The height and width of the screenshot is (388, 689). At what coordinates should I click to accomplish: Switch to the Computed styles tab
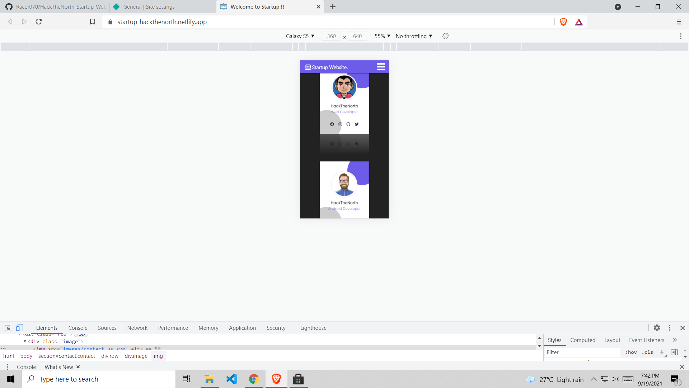pos(582,340)
